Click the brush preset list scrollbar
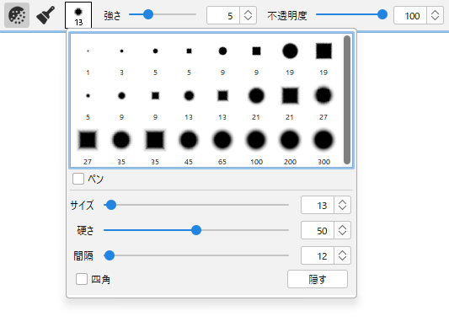This screenshot has width=449, height=322. point(347,99)
